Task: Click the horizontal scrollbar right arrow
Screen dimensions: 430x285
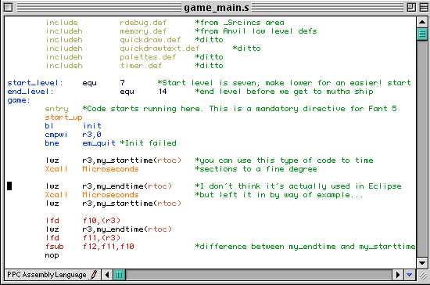Action: point(397,275)
